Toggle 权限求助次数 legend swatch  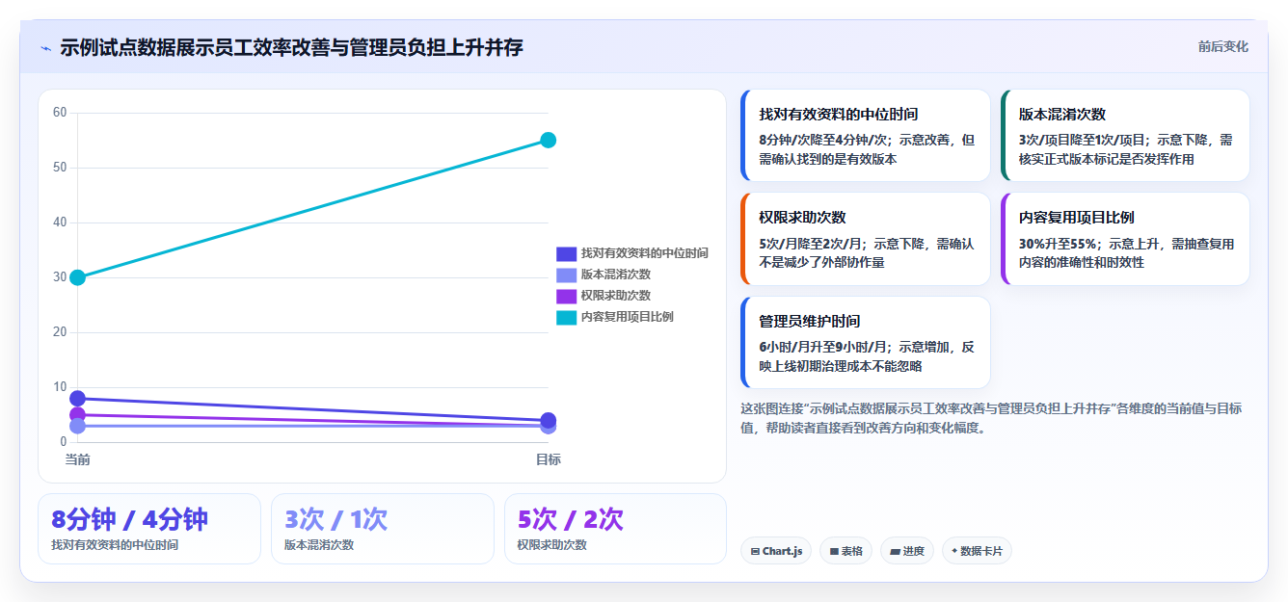click(566, 296)
